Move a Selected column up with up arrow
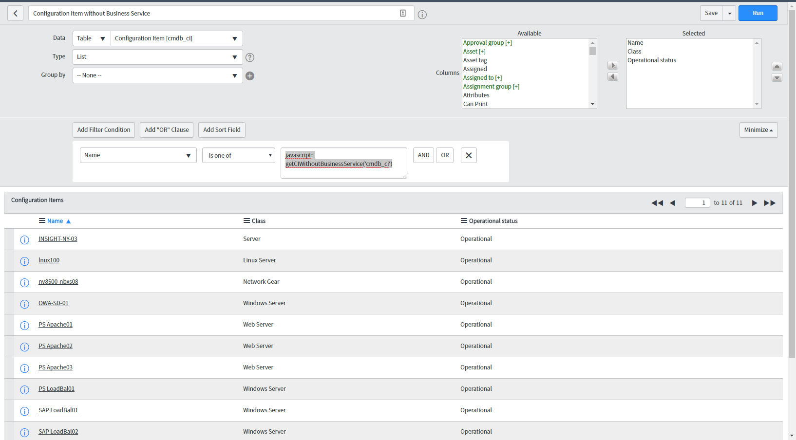 tap(777, 66)
